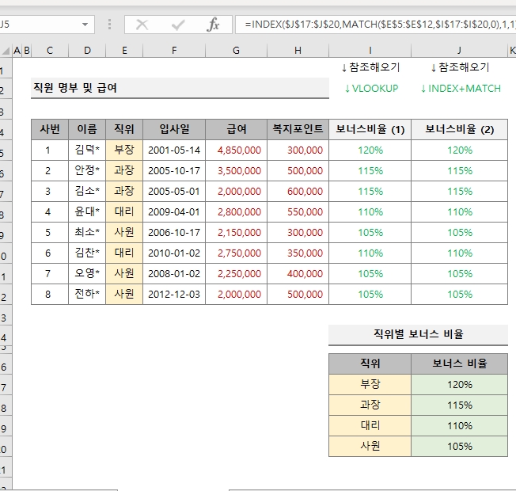Click the 사번 header cell
Image resolution: width=516 pixels, height=491 pixels.
[50, 129]
